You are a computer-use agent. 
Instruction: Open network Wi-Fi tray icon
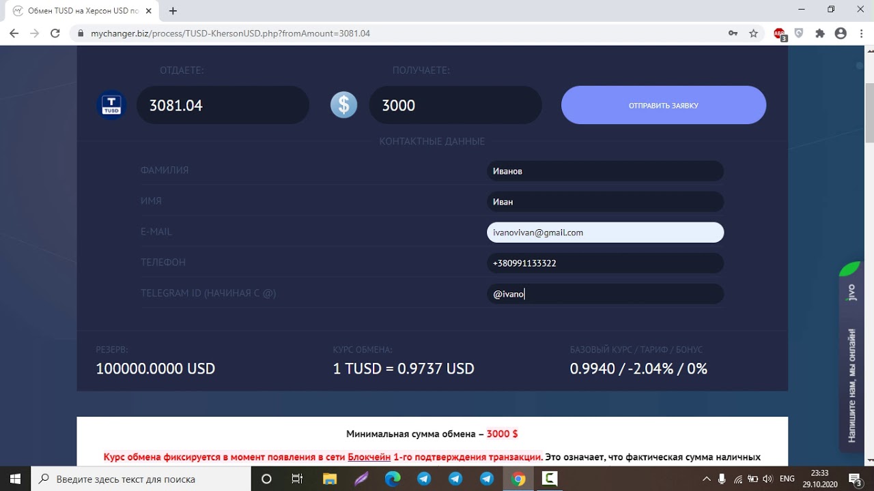[737, 479]
